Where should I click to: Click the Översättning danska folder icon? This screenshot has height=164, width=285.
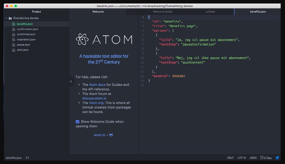(x=10, y=18)
